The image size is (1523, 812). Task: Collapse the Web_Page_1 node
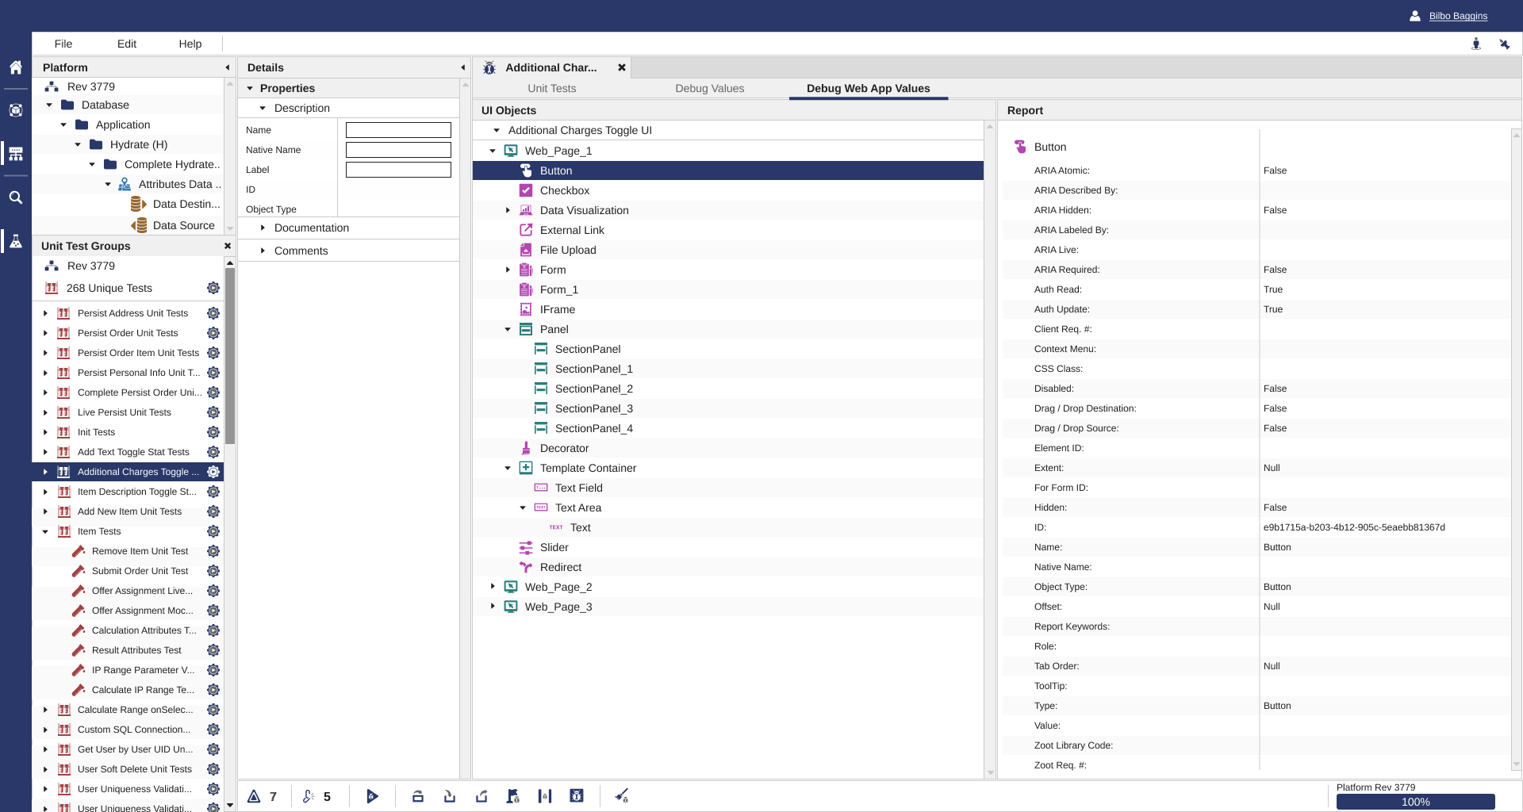[493, 151]
